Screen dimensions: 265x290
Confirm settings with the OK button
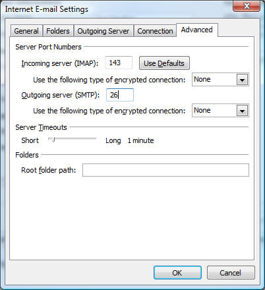(x=177, y=273)
